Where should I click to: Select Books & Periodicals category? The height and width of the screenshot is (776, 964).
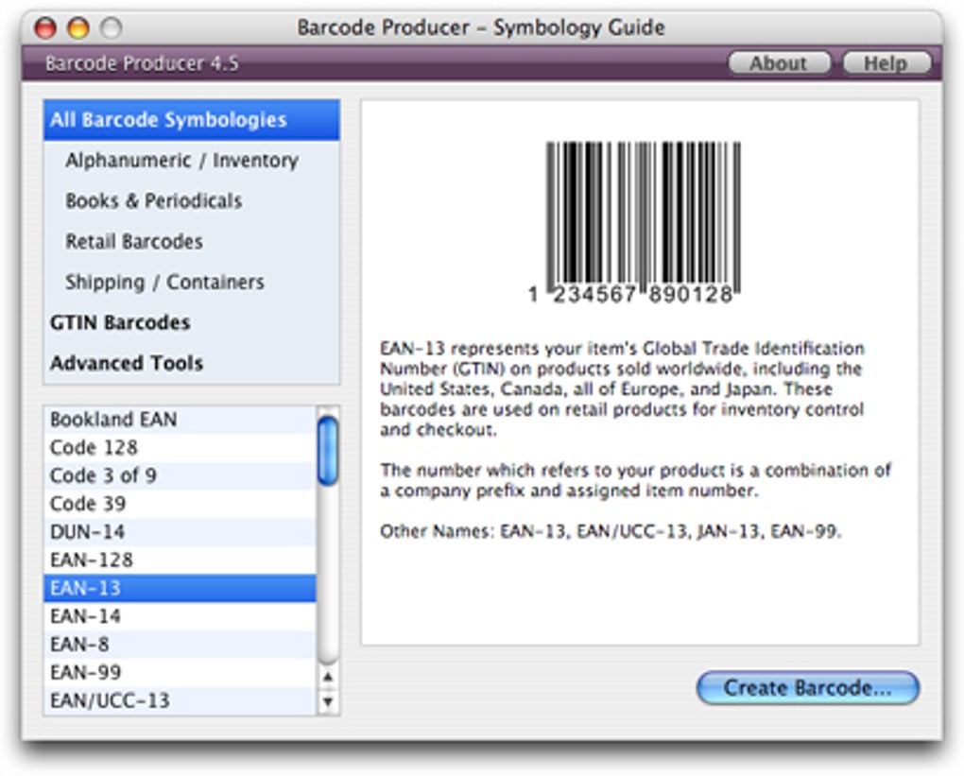pyautogui.click(x=153, y=201)
